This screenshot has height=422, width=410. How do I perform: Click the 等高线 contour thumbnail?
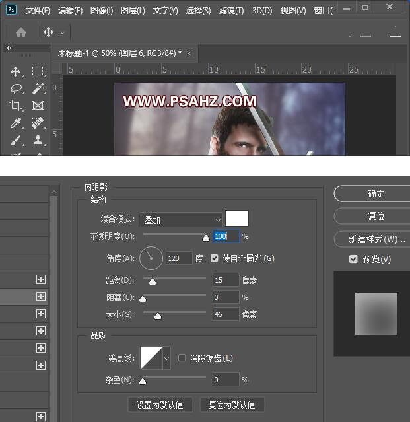coord(151,358)
